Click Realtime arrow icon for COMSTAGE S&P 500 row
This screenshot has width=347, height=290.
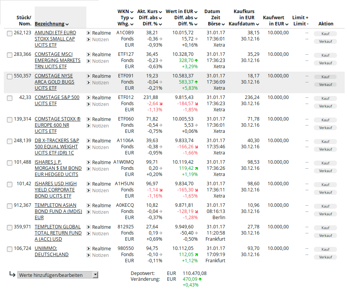point(89,98)
